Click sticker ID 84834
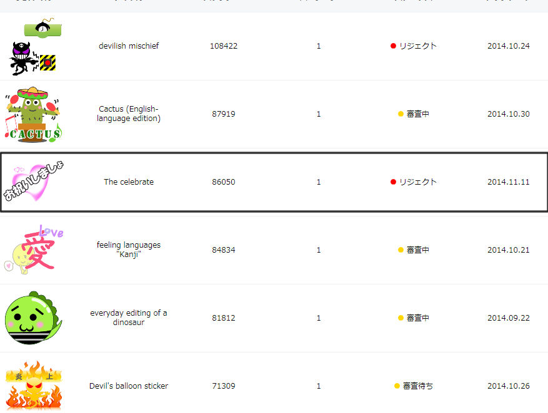This screenshot has height=413, width=548. 224,250
